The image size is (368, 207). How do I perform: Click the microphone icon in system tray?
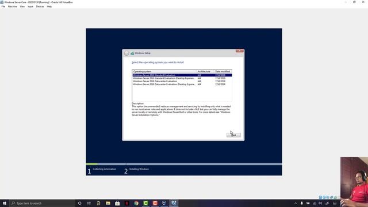[302, 203]
